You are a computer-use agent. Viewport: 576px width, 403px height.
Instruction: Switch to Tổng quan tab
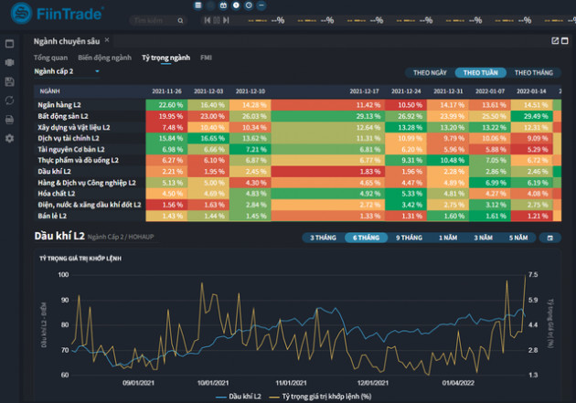point(50,58)
